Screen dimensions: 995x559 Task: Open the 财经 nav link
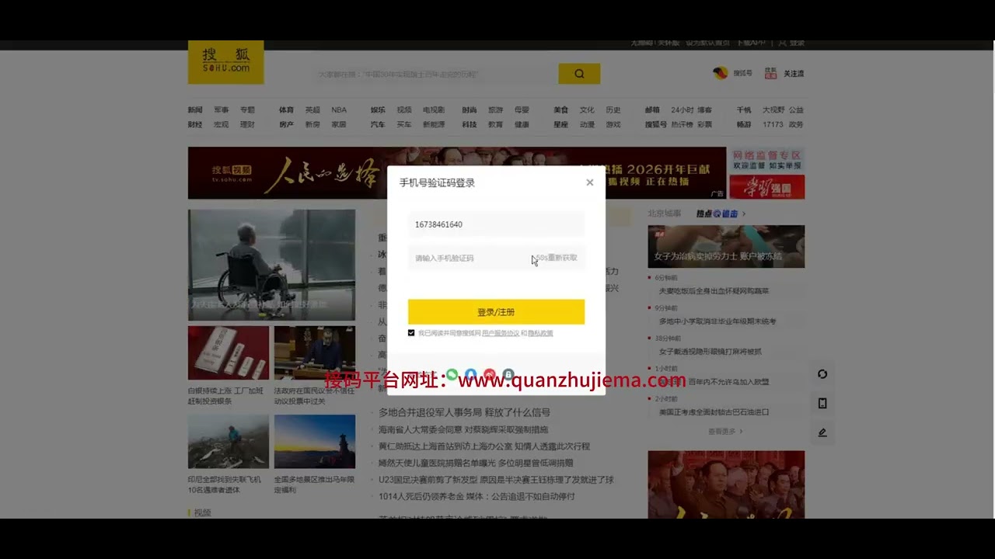(195, 124)
